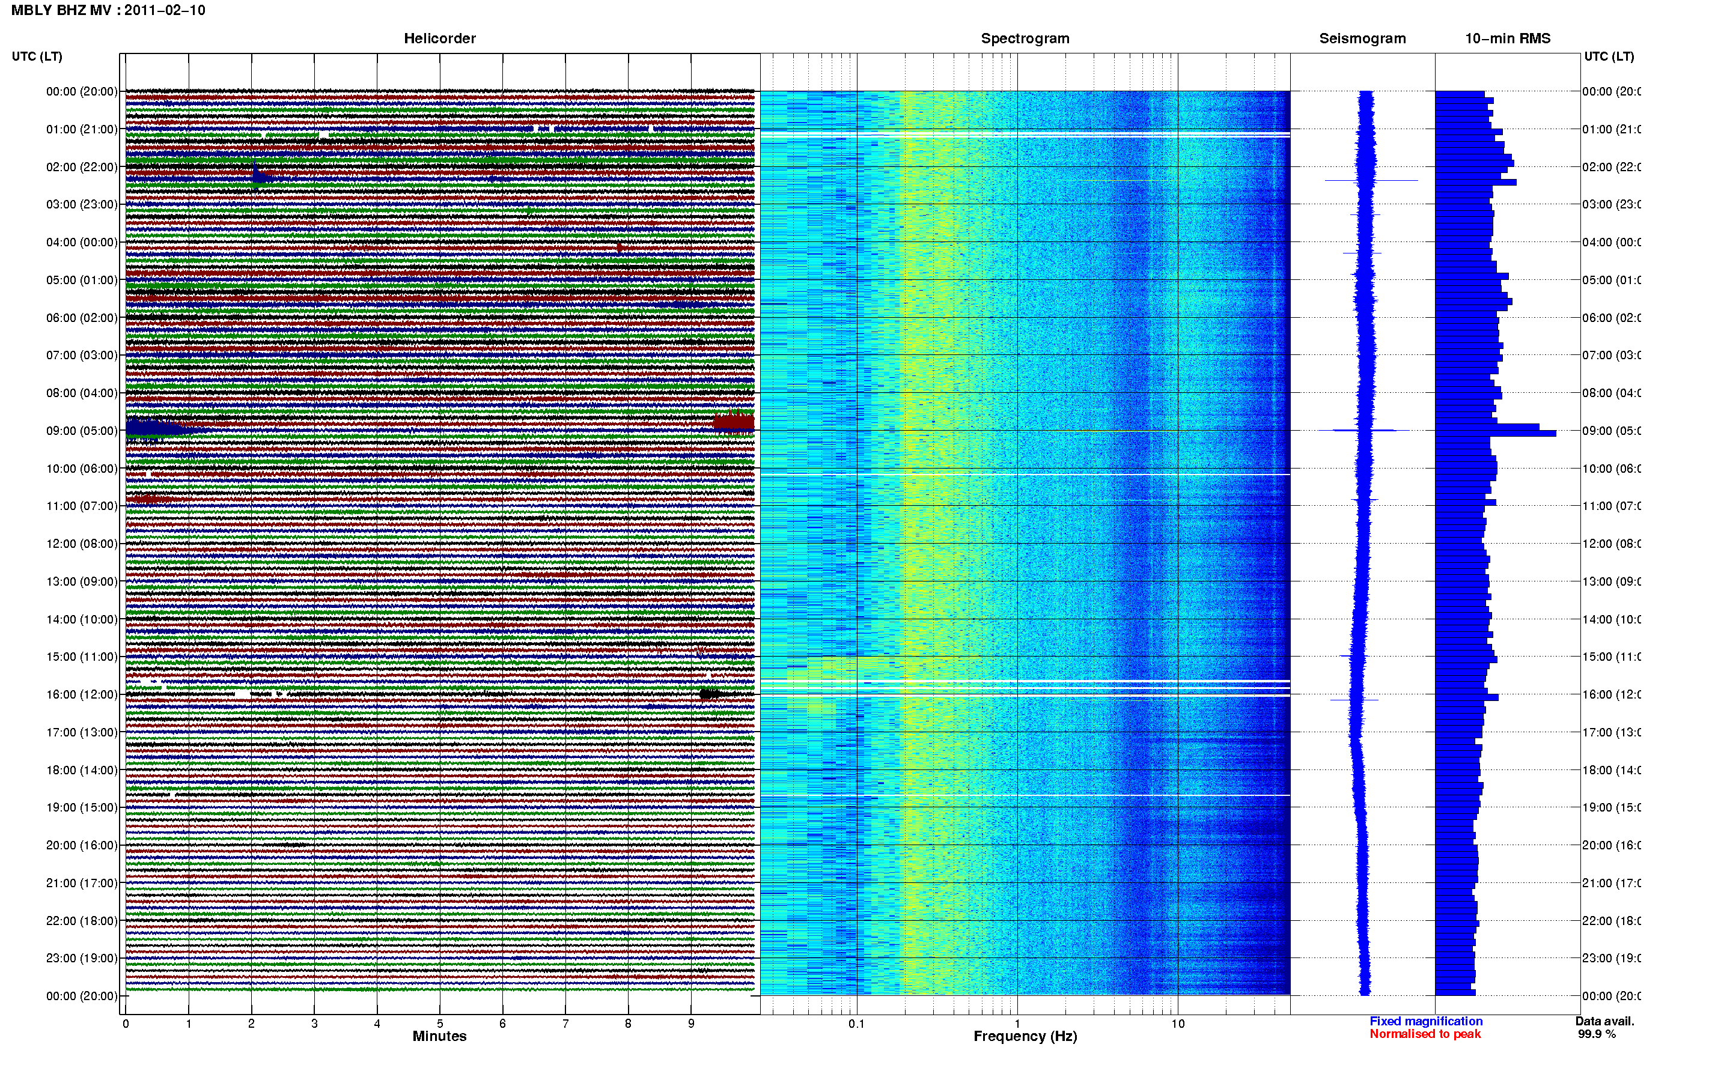Click the left '03:00 (23:00)' time label

(x=82, y=204)
